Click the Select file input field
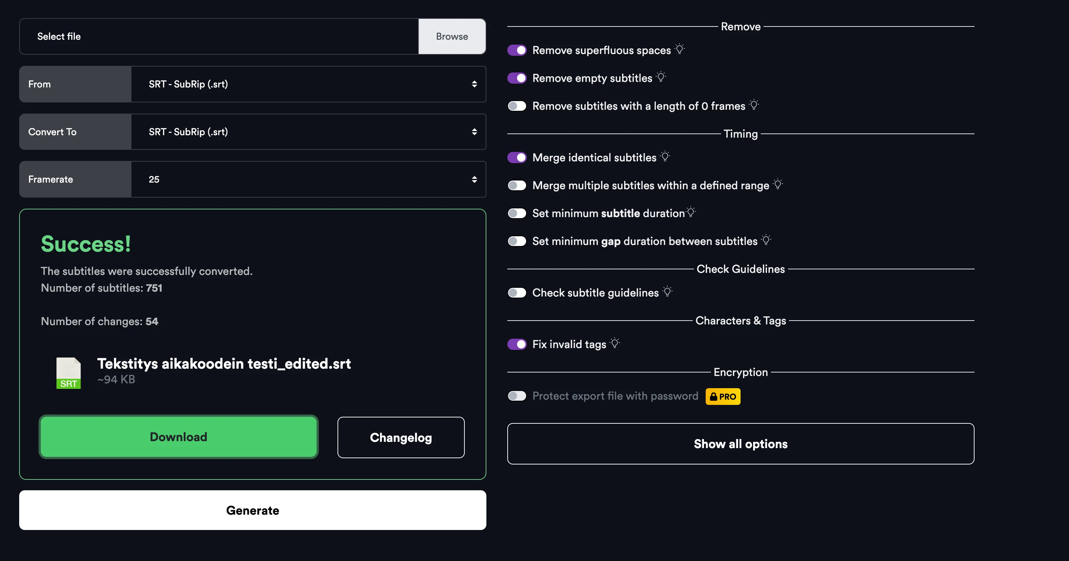1069x561 pixels. (219, 37)
